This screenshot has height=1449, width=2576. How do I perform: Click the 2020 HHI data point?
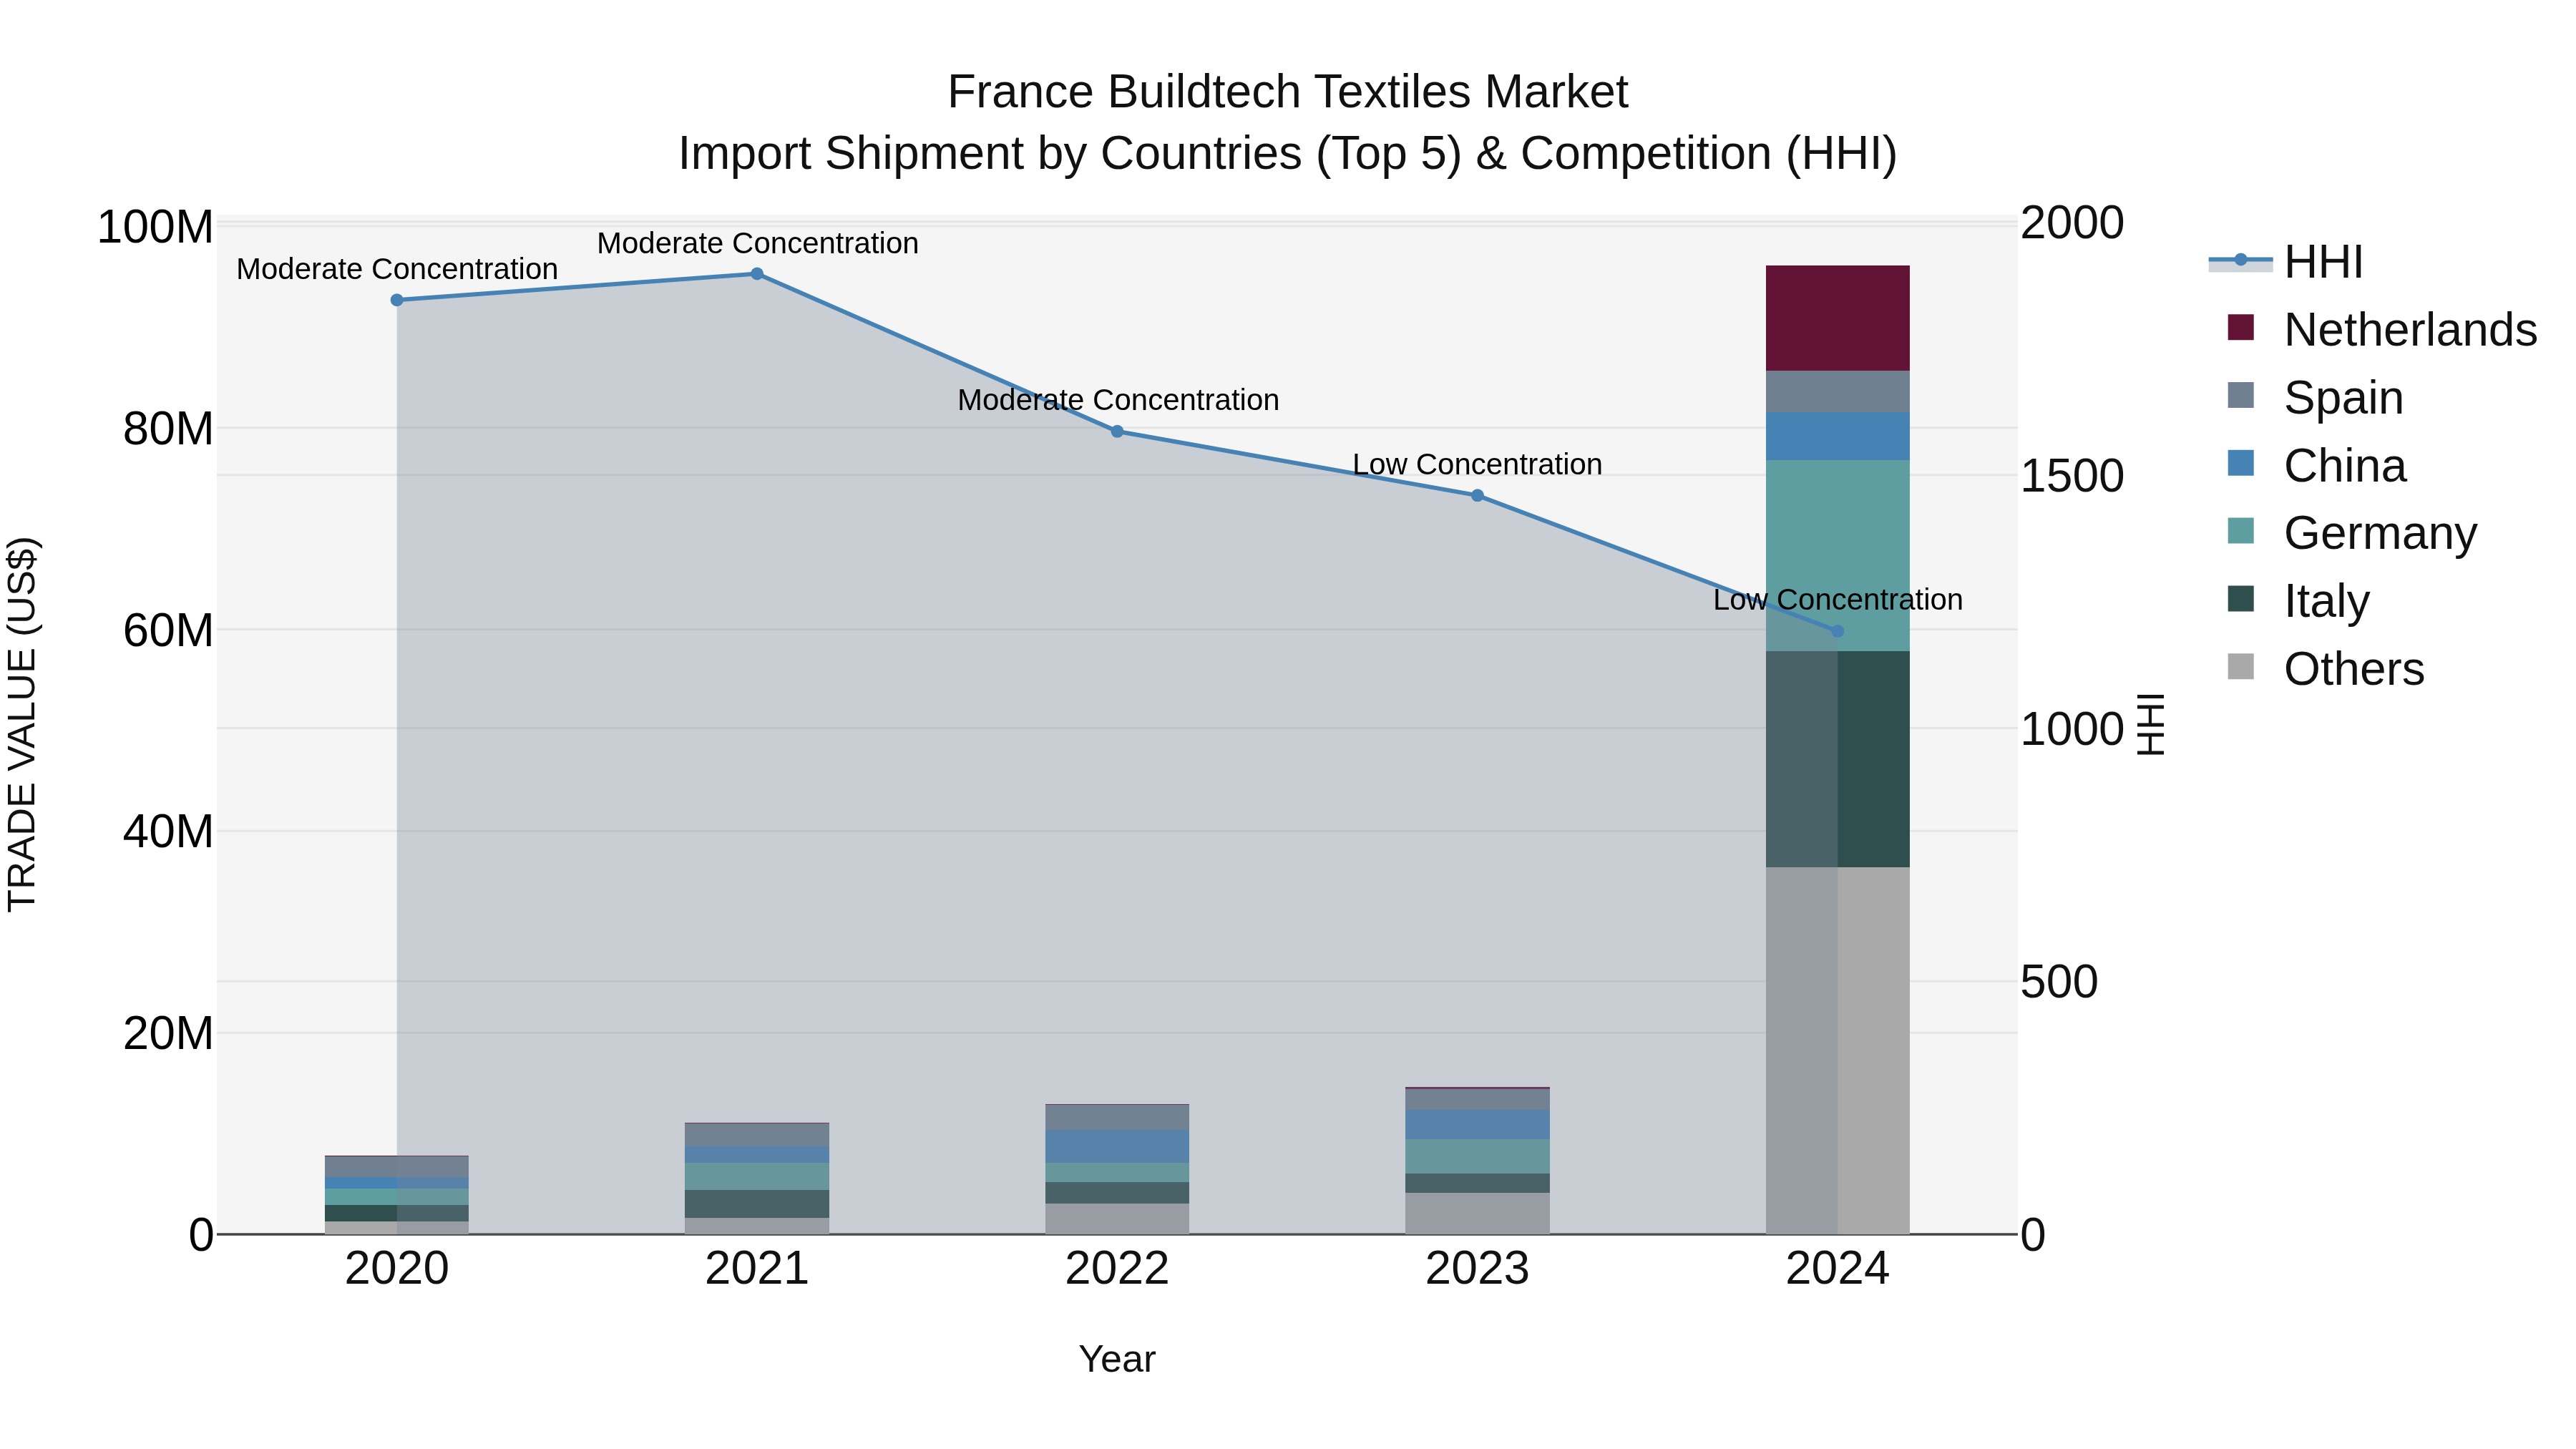point(397,300)
